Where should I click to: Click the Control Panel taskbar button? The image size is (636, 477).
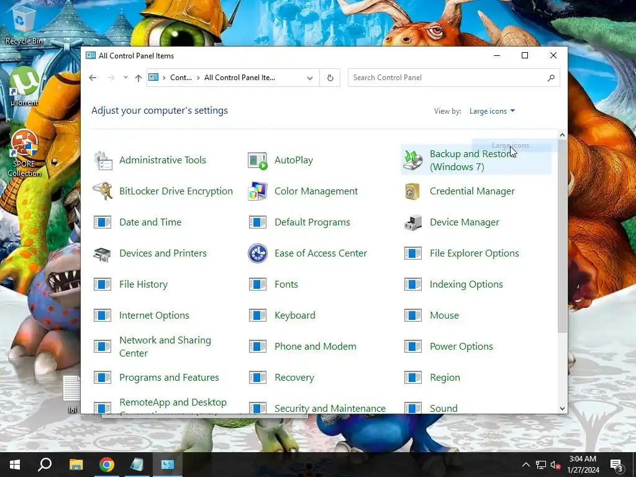pos(168,465)
